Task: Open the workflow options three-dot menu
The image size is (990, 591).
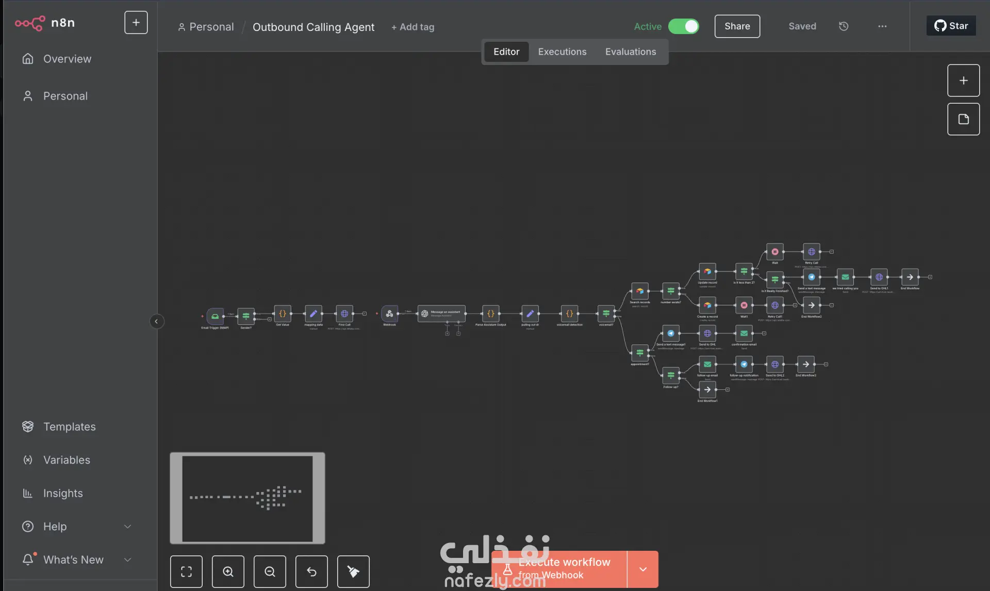Action: point(882,26)
